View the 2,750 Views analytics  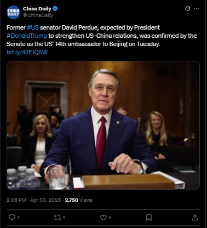79,200
